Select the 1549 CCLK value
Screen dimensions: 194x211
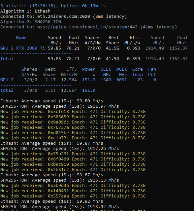pyautogui.click(x=106, y=80)
